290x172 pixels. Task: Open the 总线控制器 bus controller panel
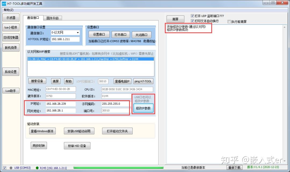[11, 37]
